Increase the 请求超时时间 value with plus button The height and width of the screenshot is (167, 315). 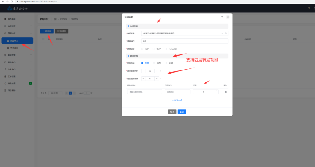pyautogui.click(x=157, y=71)
